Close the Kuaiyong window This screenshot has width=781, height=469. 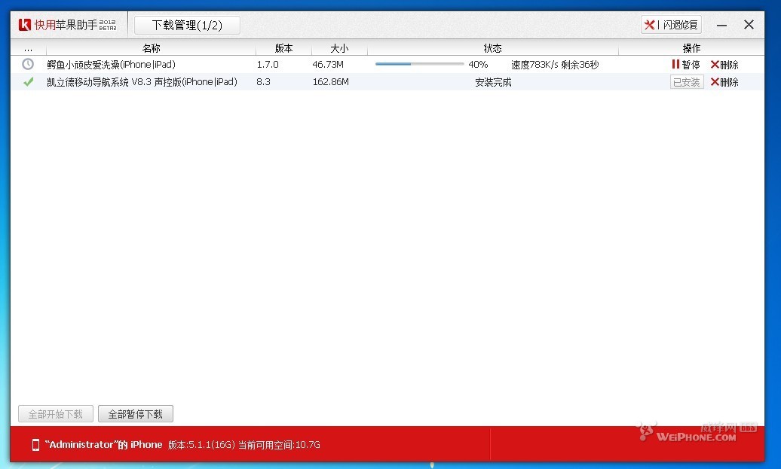749,24
